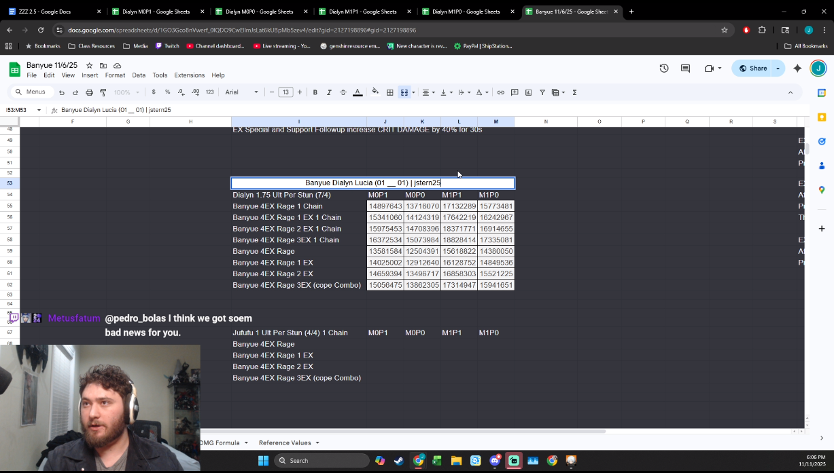Open the File menu

(32, 75)
